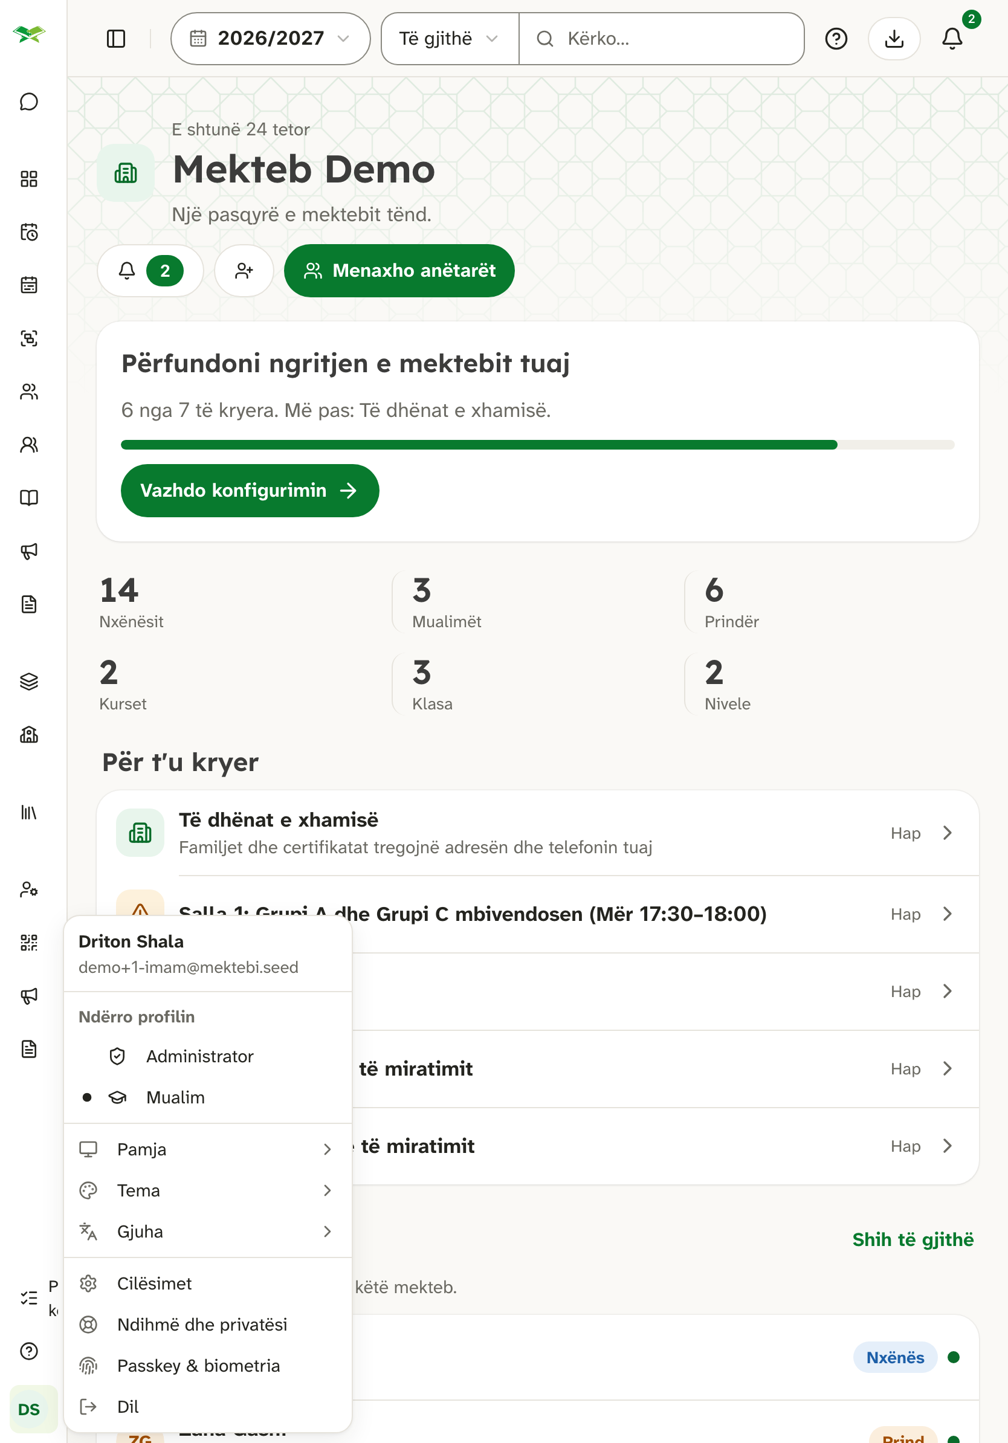Open the dashboard grid sidebar icon
The width and height of the screenshot is (1008, 1443).
[x=29, y=179]
